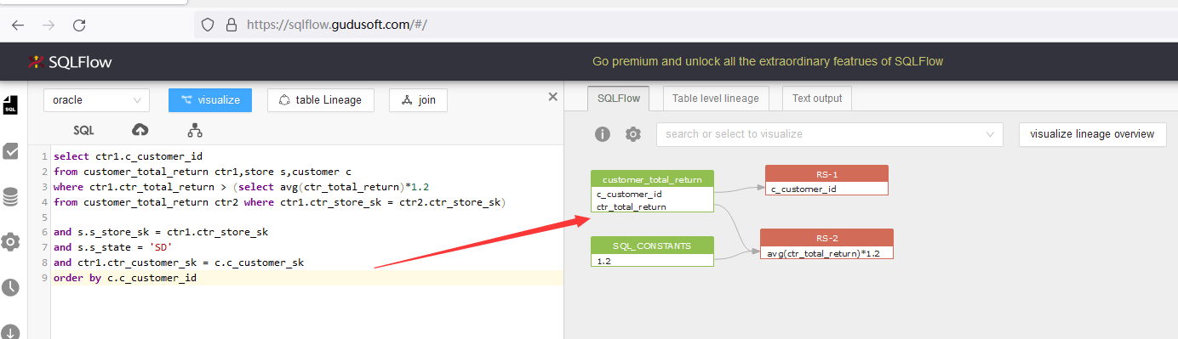Open lineage settings gear icon

pos(633,134)
